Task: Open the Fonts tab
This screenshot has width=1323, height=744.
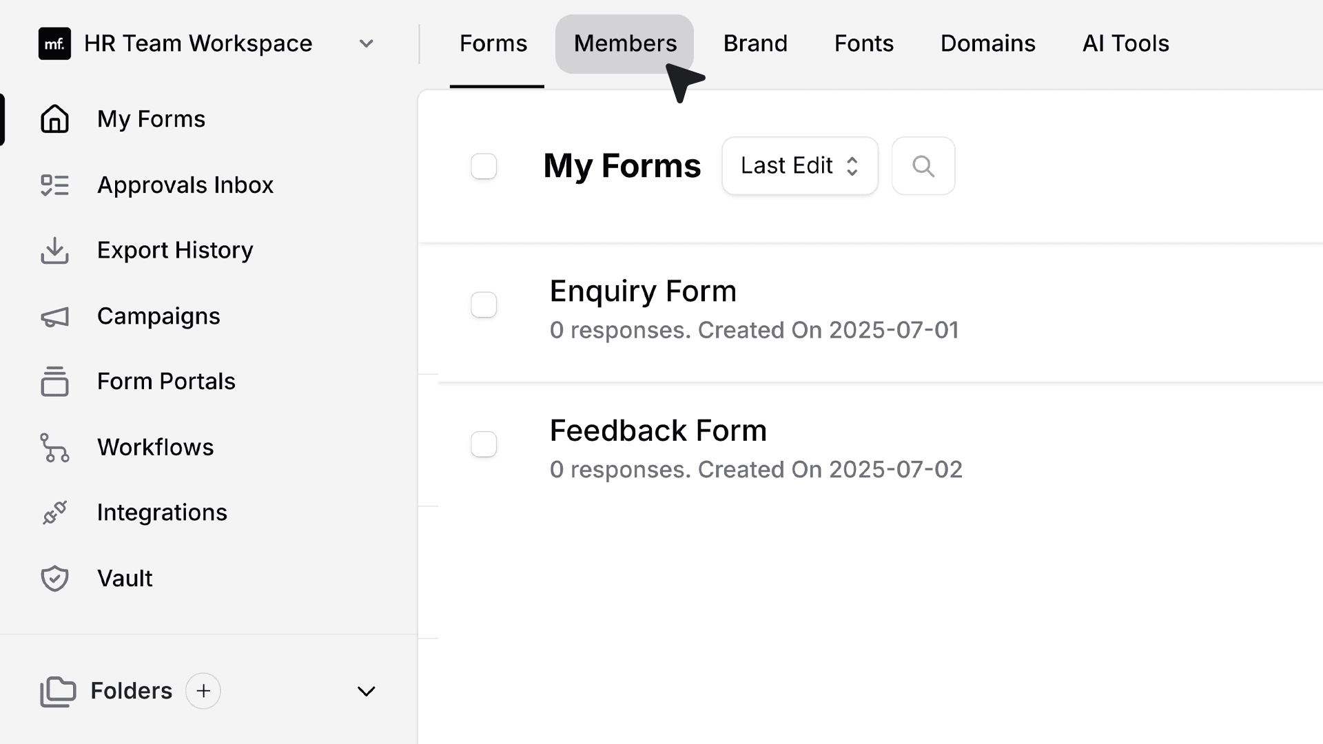Action: (x=864, y=43)
